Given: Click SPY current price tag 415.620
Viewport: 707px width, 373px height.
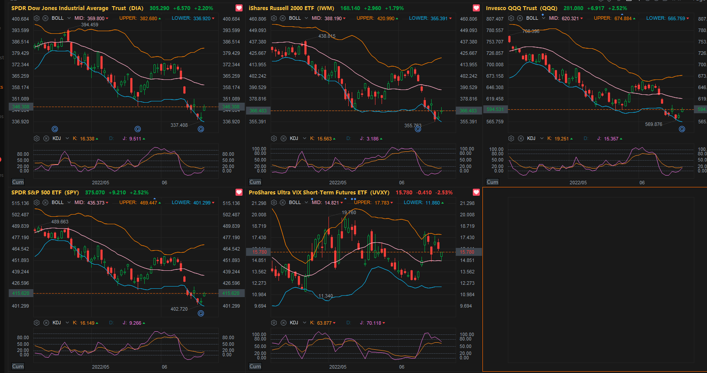Looking at the screenshot, I should pyautogui.click(x=21, y=293).
